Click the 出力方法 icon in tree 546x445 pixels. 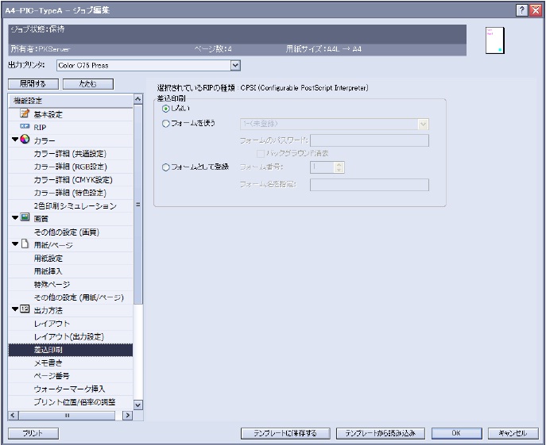tap(25, 310)
